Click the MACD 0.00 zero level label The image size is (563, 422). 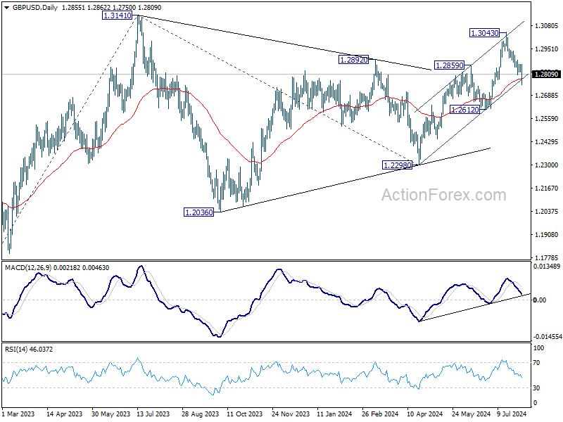(540, 300)
